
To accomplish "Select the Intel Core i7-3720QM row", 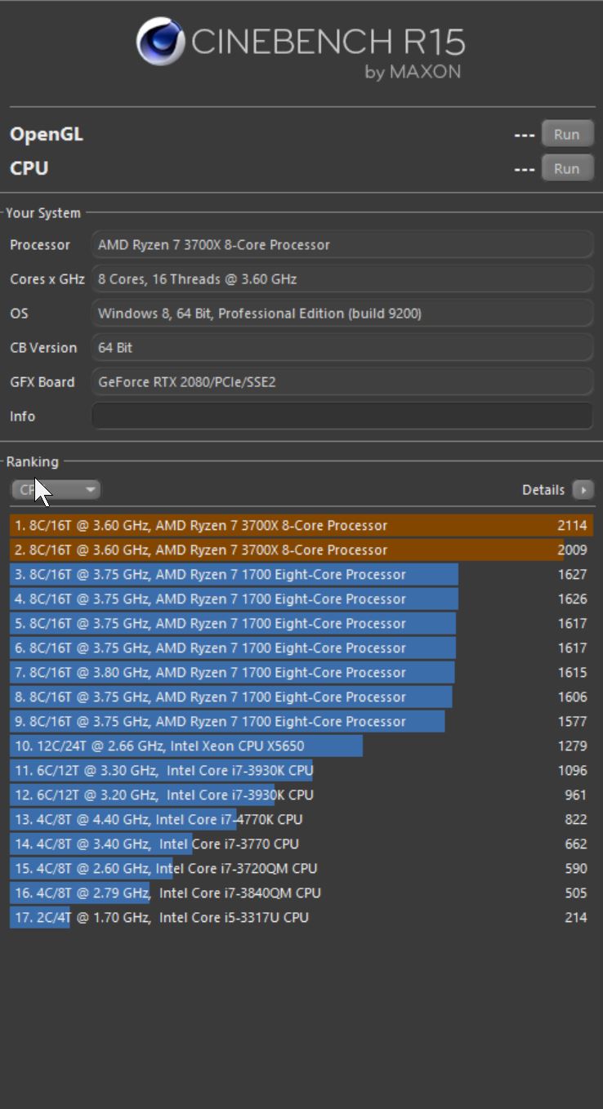I will coord(301,868).
